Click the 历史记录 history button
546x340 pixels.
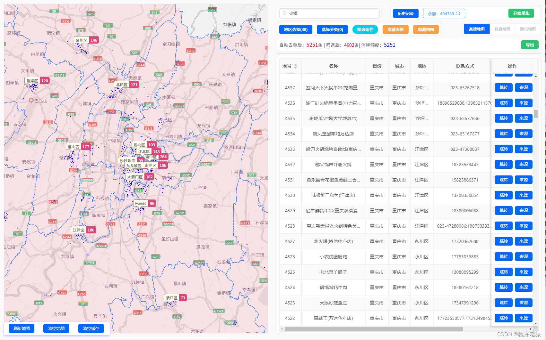[406, 13]
